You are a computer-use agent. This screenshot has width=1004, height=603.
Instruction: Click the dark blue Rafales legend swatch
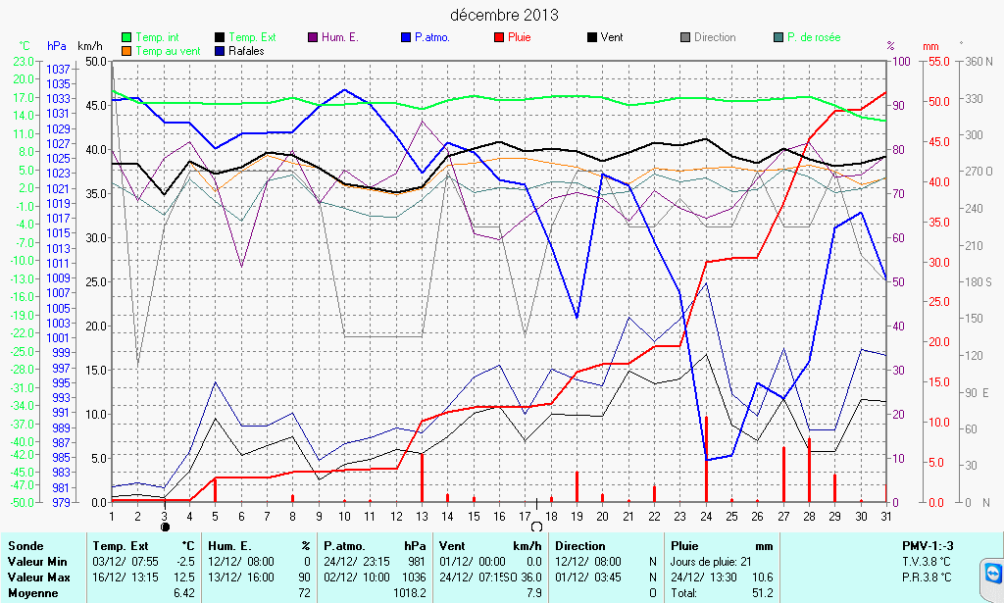(220, 51)
